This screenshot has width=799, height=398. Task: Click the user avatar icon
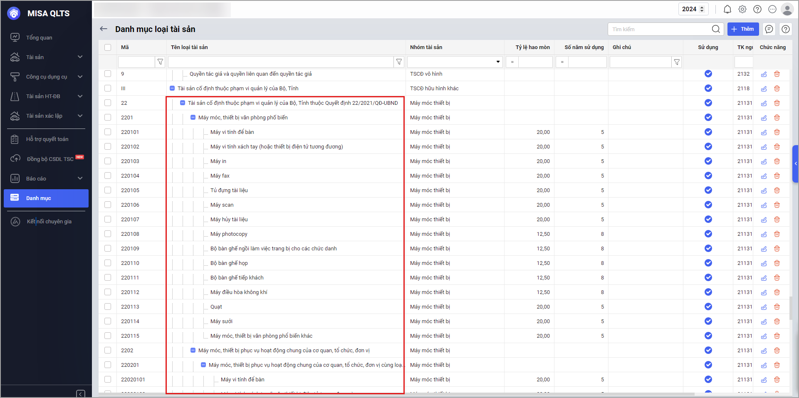tap(787, 9)
